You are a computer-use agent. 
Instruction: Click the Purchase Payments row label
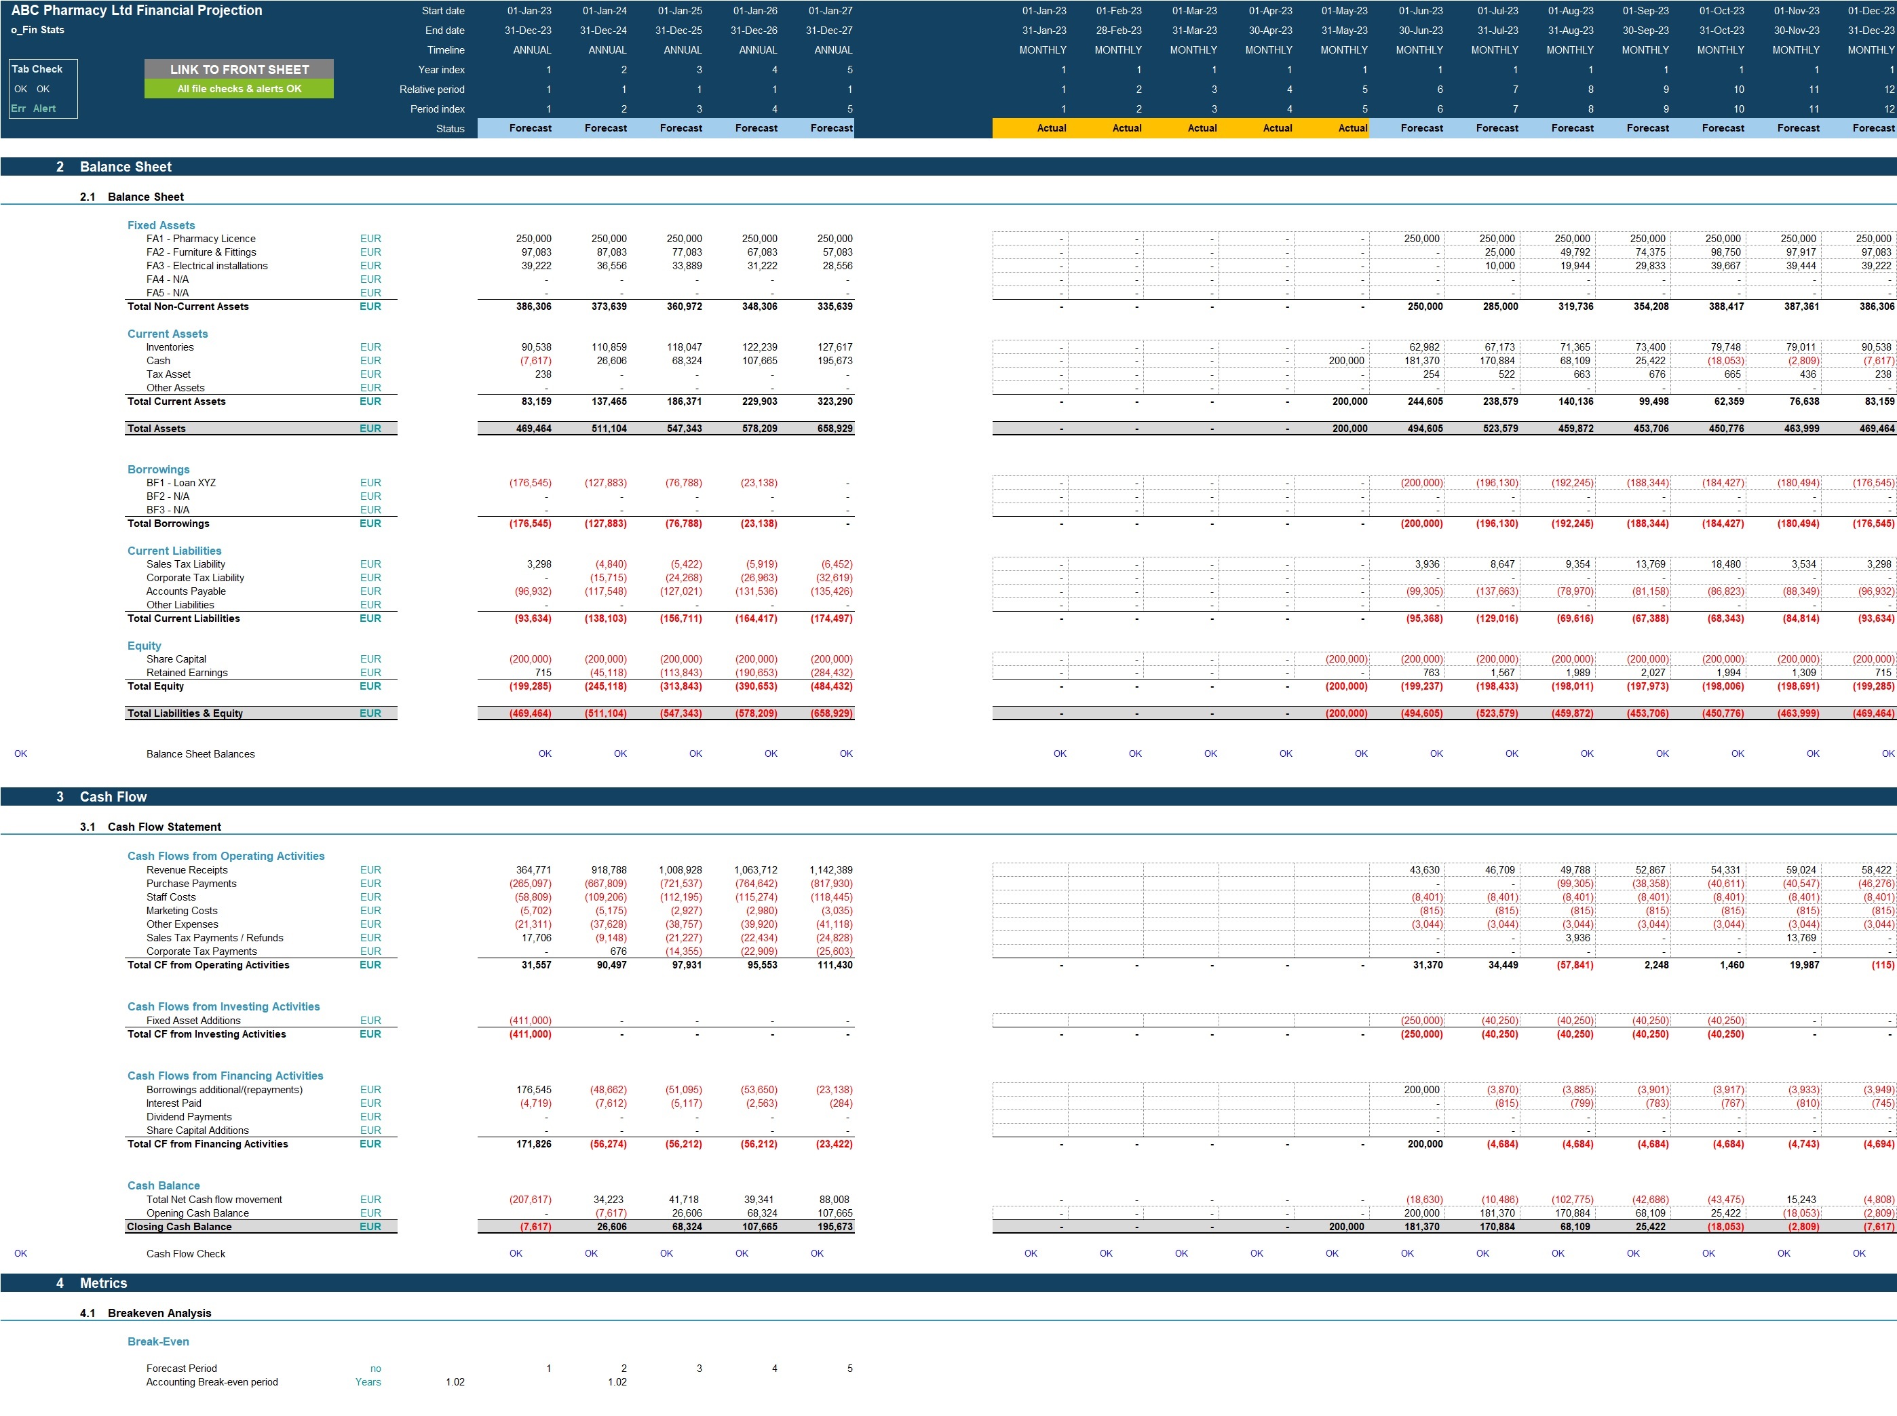pos(191,884)
